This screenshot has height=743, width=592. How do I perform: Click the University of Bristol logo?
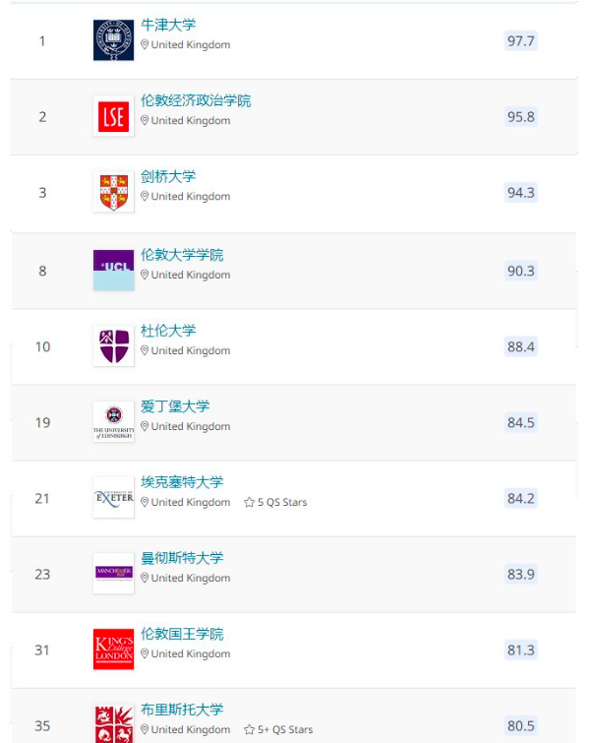[x=113, y=723]
